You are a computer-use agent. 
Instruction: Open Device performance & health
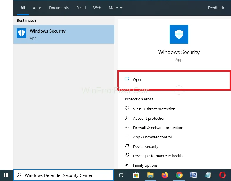coord(158,156)
